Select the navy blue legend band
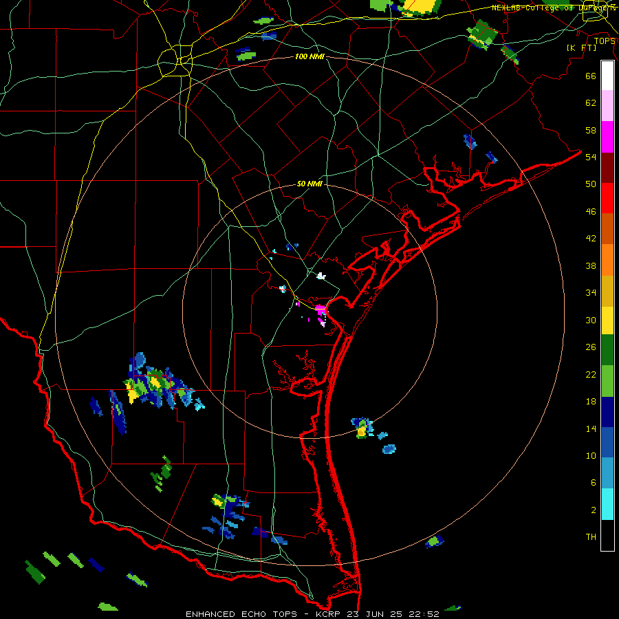This screenshot has width=619, height=619. point(607,412)
